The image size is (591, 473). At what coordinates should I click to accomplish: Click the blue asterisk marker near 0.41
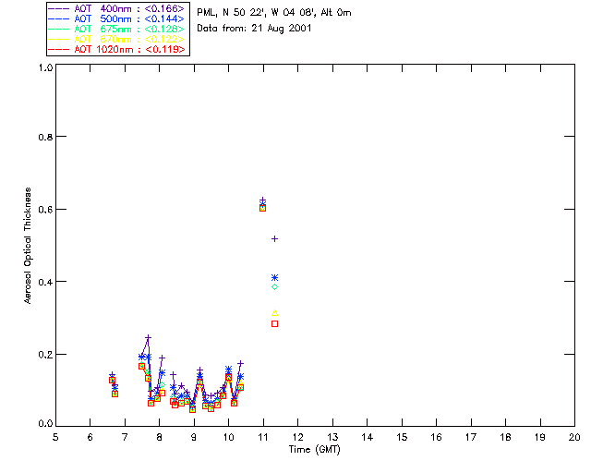(x=275, y=278)
